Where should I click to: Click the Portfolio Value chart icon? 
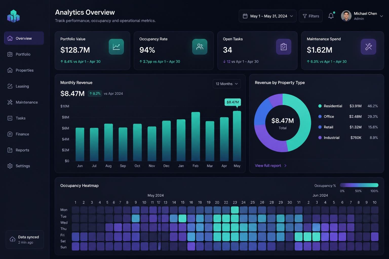(x=116, y=47)
